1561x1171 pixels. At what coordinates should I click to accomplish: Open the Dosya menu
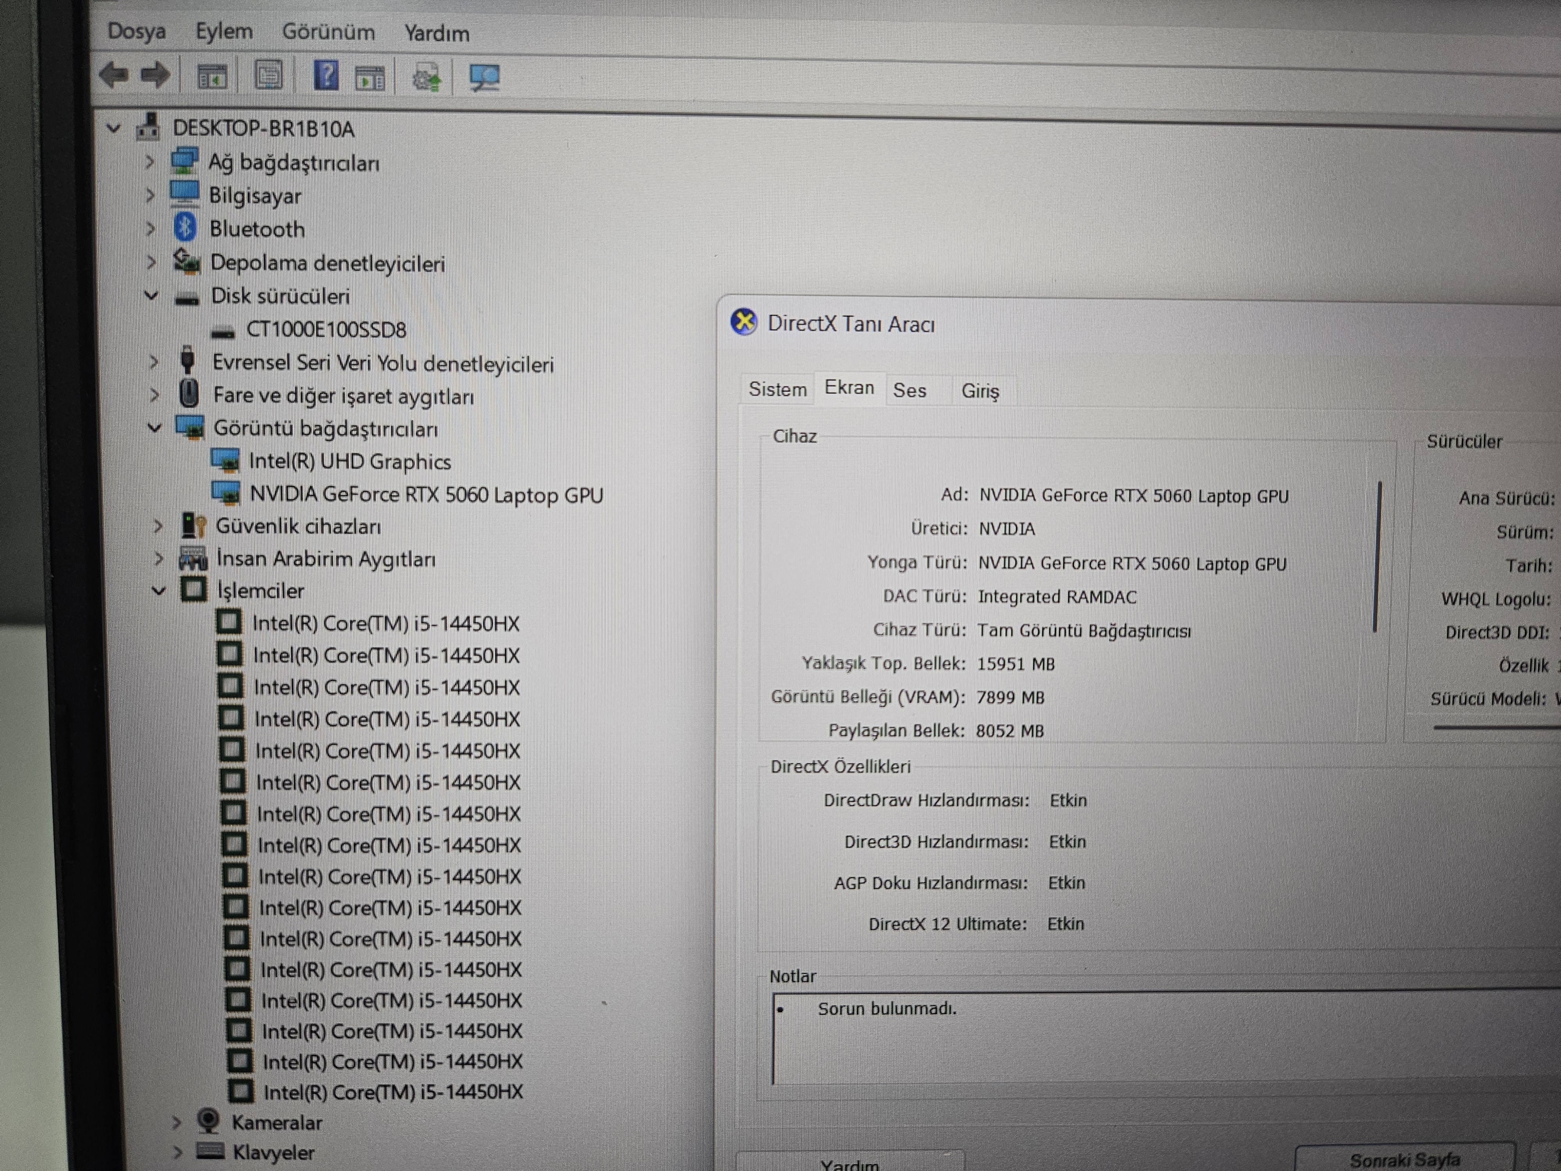[x=137, y=31]
